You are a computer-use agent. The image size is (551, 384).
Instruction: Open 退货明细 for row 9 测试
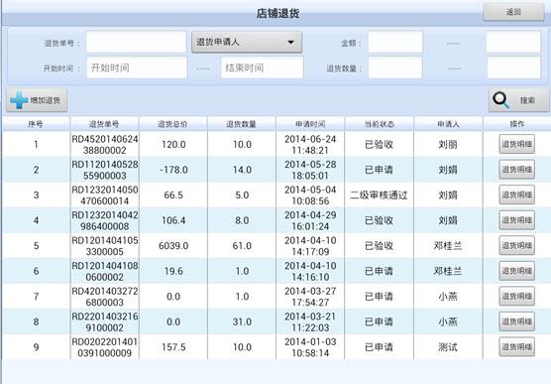point(517,346)
